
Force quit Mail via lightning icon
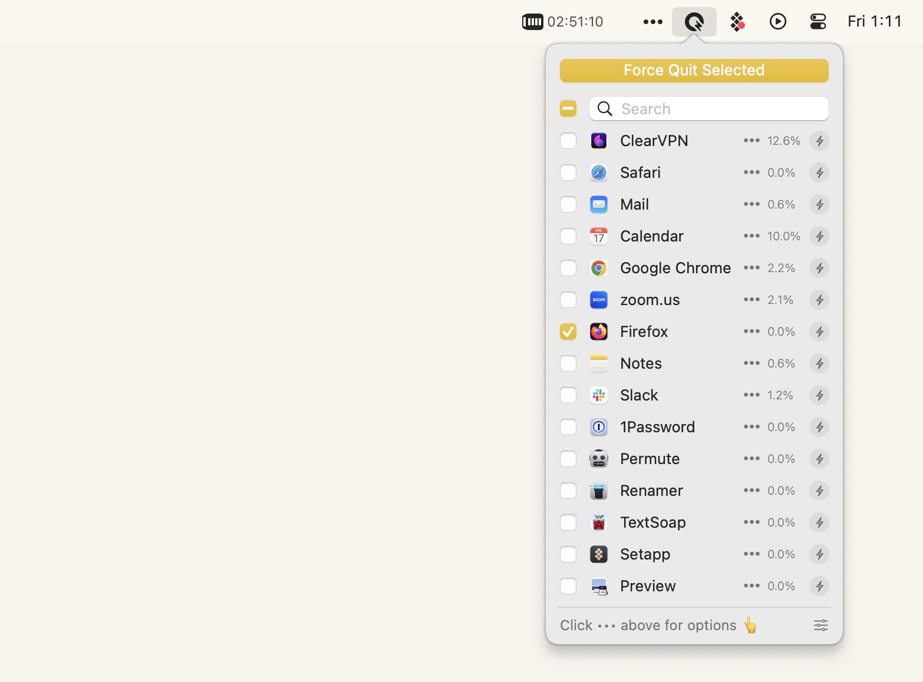pos(819,204)
